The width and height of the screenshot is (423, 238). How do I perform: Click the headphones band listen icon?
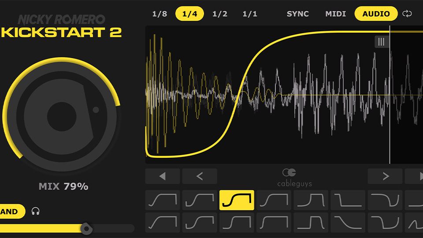click(x=36, y=212)
